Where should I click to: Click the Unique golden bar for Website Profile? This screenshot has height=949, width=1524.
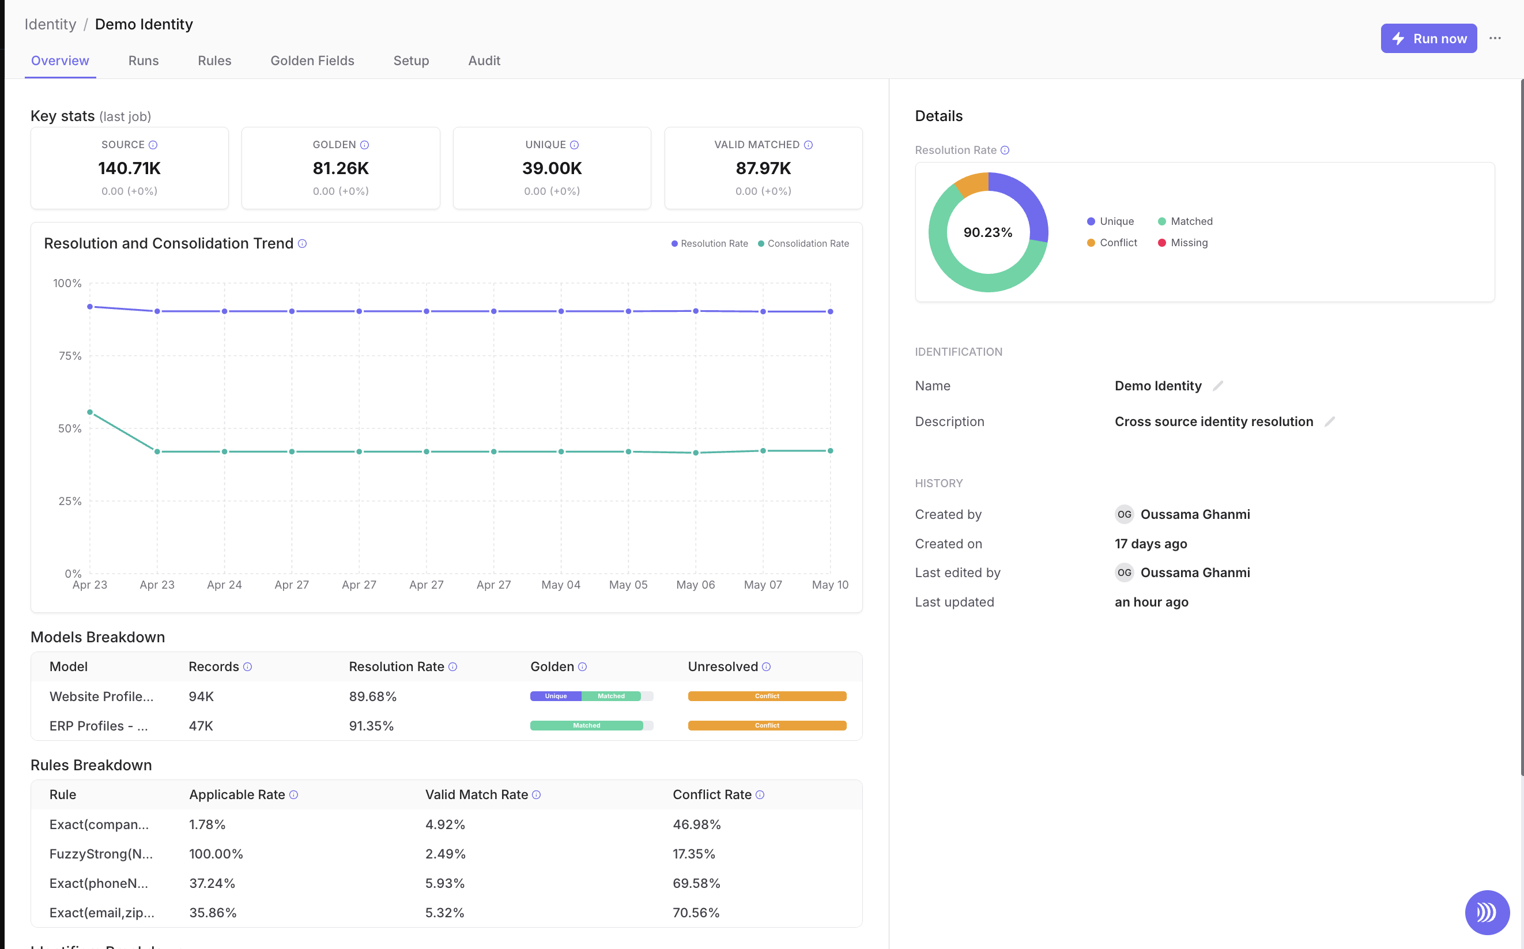click(x=556, y=696)
